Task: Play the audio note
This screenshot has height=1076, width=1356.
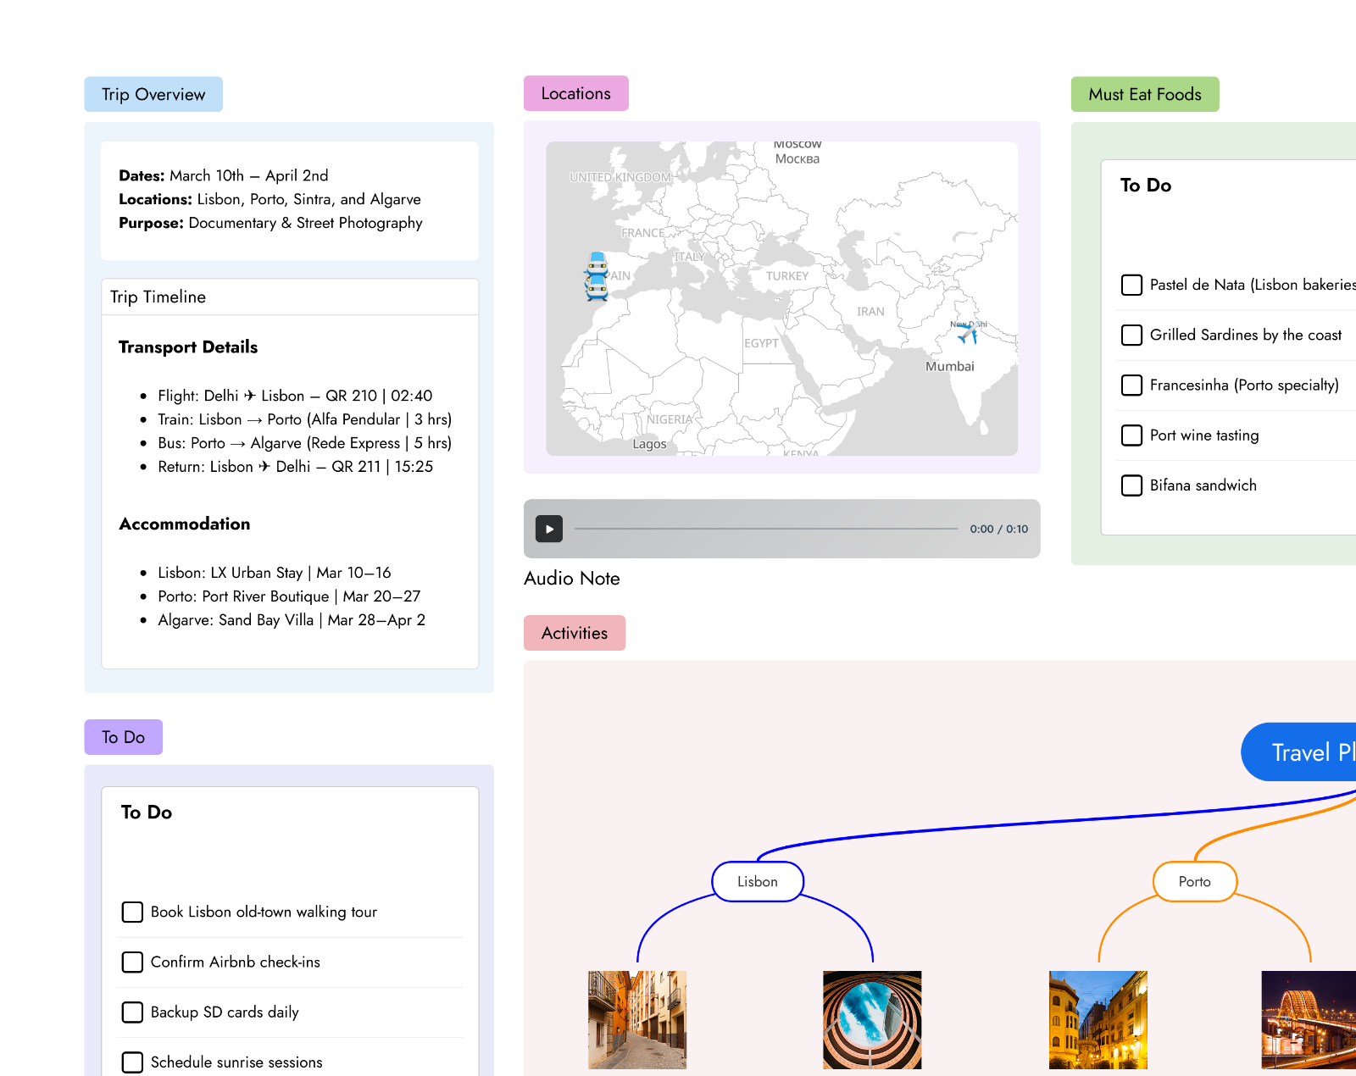Action: click(x=549, y=529)
